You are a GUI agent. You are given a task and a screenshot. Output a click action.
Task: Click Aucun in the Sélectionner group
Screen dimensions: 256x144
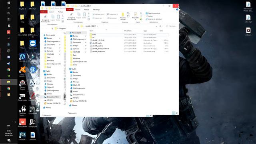point(149,16)
